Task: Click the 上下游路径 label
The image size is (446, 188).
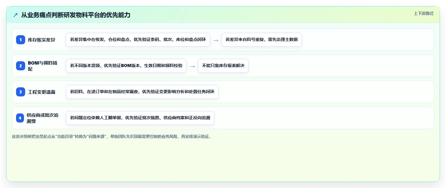Action: point(424,13)
